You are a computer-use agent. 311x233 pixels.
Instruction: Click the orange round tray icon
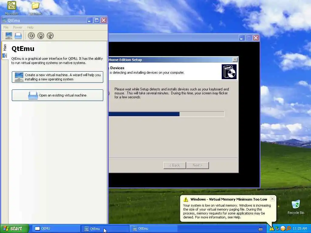[x=283, y=229]
